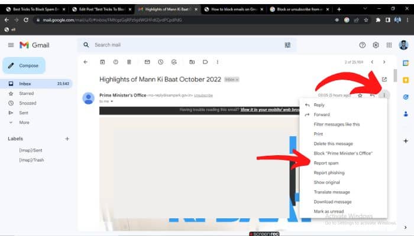Star this message

click(x=360, y=96)
